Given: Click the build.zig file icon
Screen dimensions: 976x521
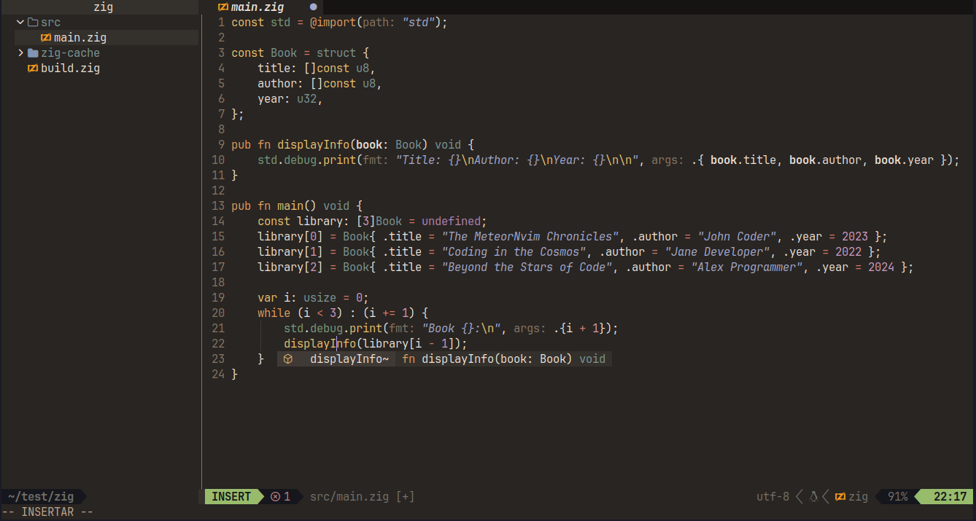Looking at the screenshot, I should [33, 68].
